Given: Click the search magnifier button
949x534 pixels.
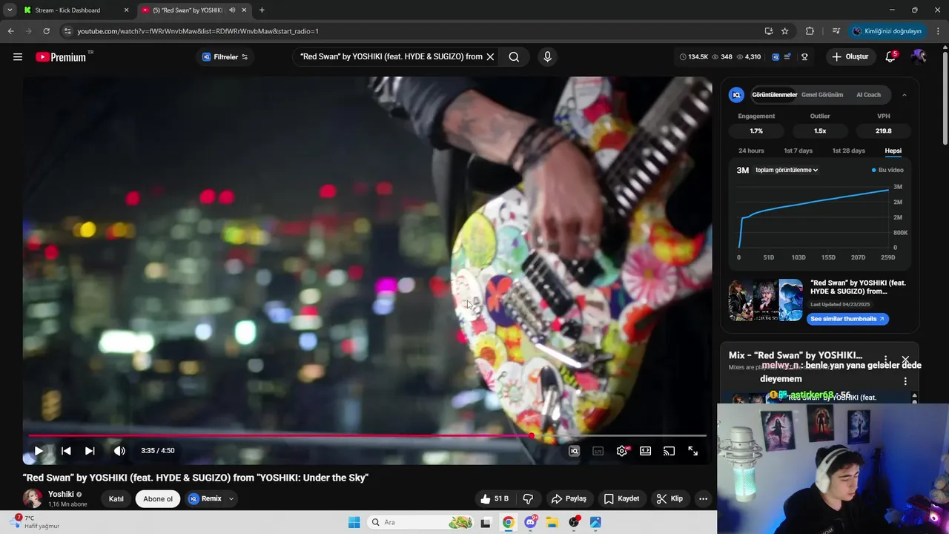Looking at the screenshot, I should tap(514, 57).
